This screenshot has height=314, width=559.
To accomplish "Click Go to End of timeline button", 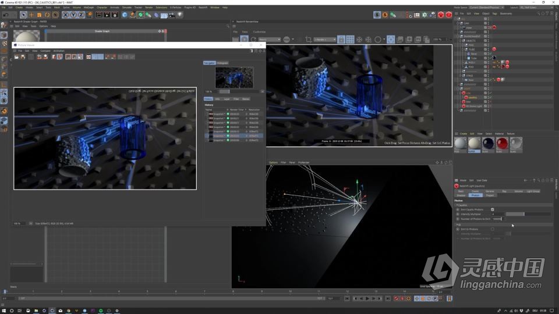I will (x=388, y=299).
